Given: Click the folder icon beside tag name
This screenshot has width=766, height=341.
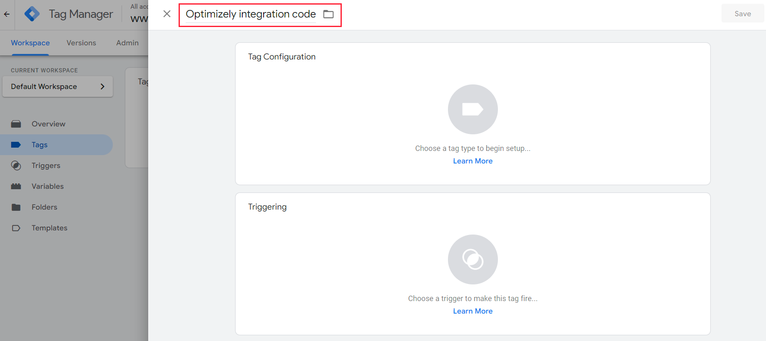Looking at the screenshot, I should [x=328, y=14].
